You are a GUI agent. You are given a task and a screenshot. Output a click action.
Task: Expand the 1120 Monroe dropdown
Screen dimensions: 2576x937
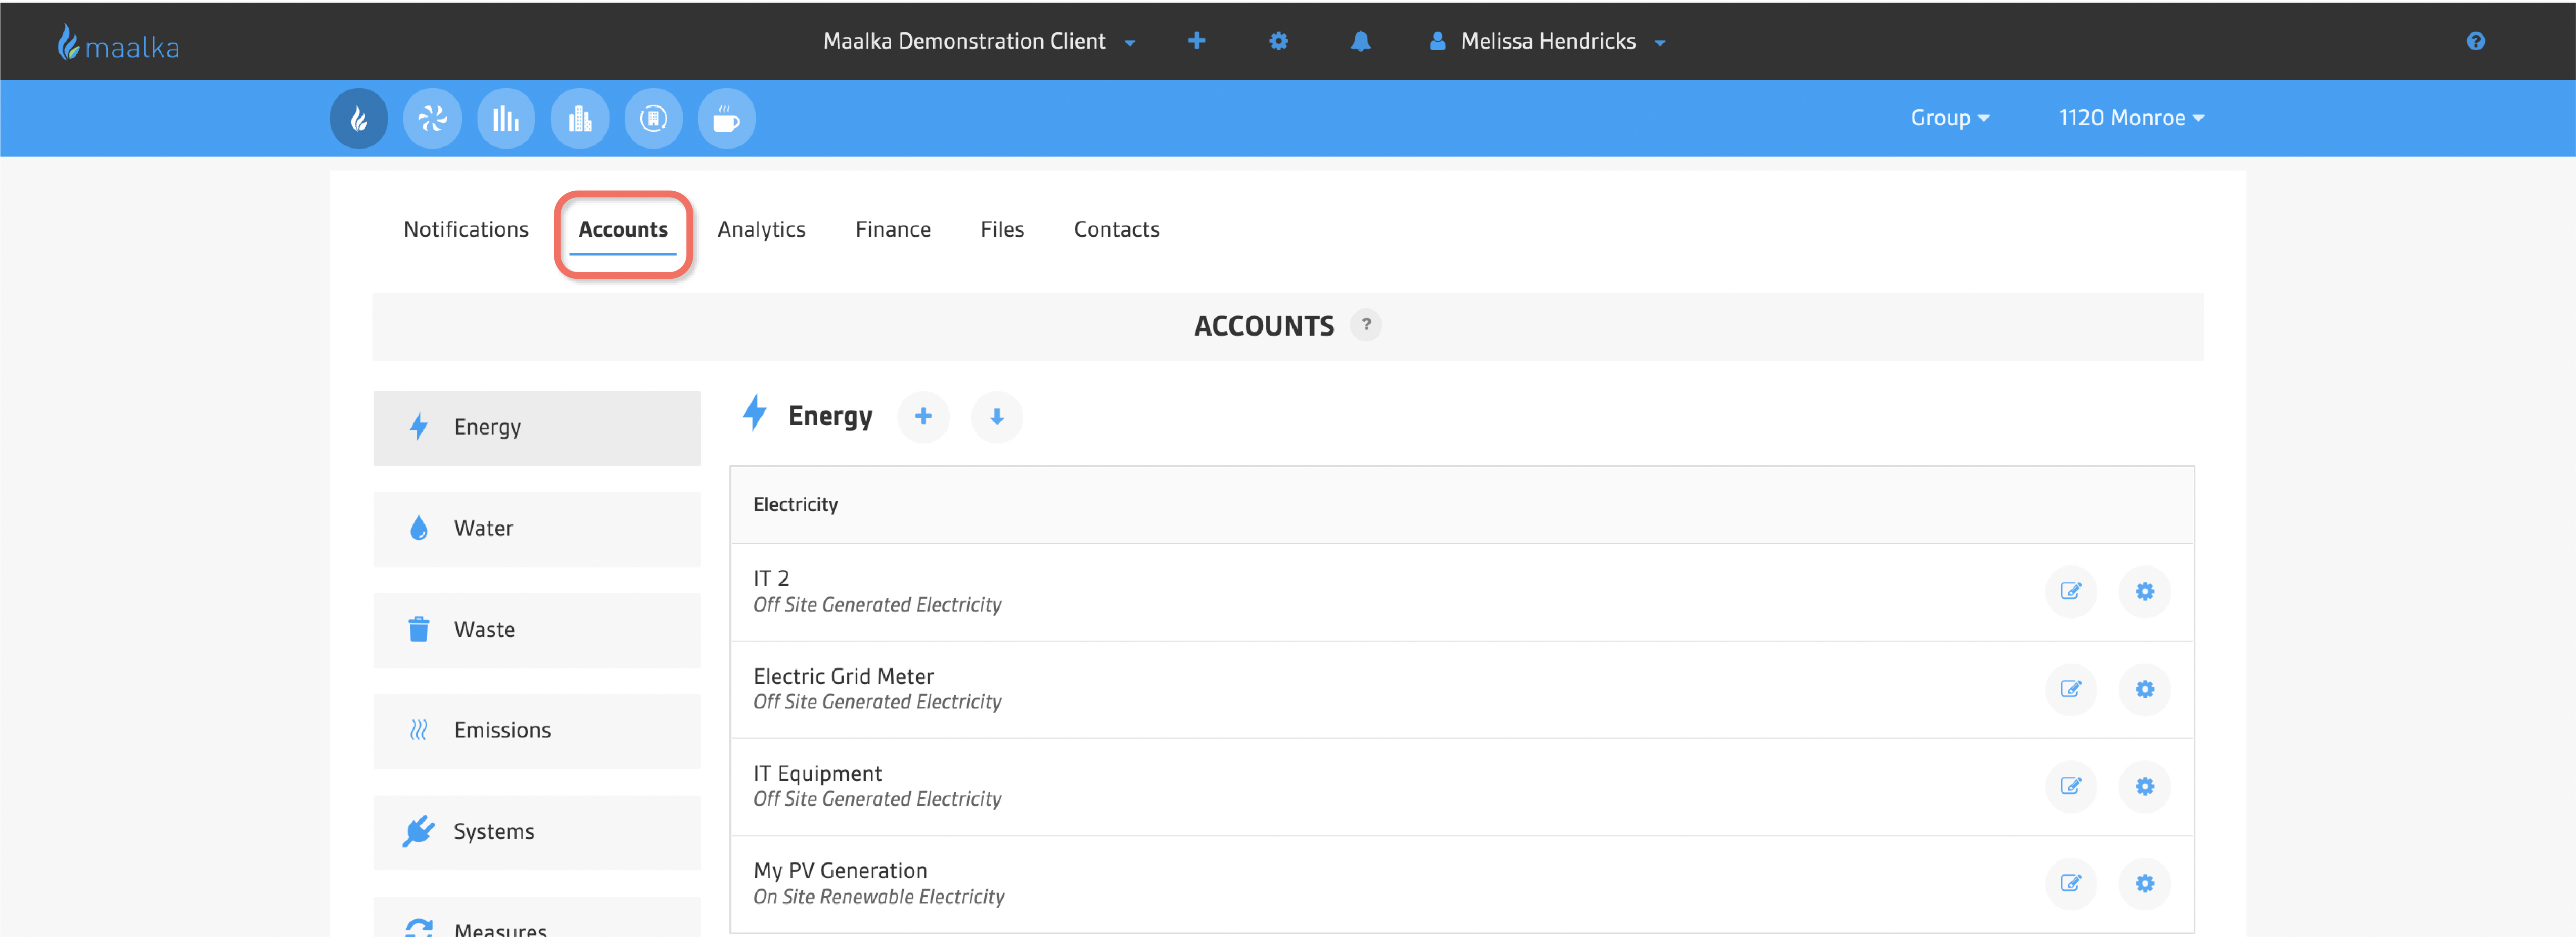coord(2131,118)
